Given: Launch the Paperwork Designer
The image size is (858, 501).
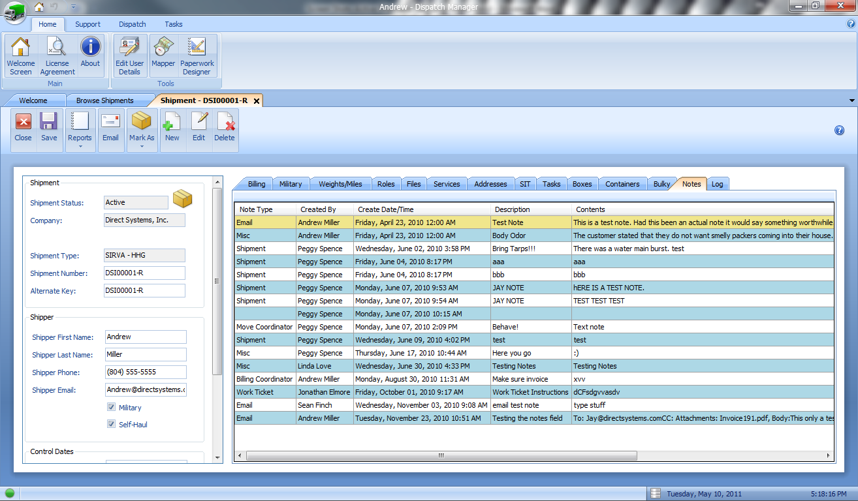Looking at the screenshot, I should coord(197,55).
